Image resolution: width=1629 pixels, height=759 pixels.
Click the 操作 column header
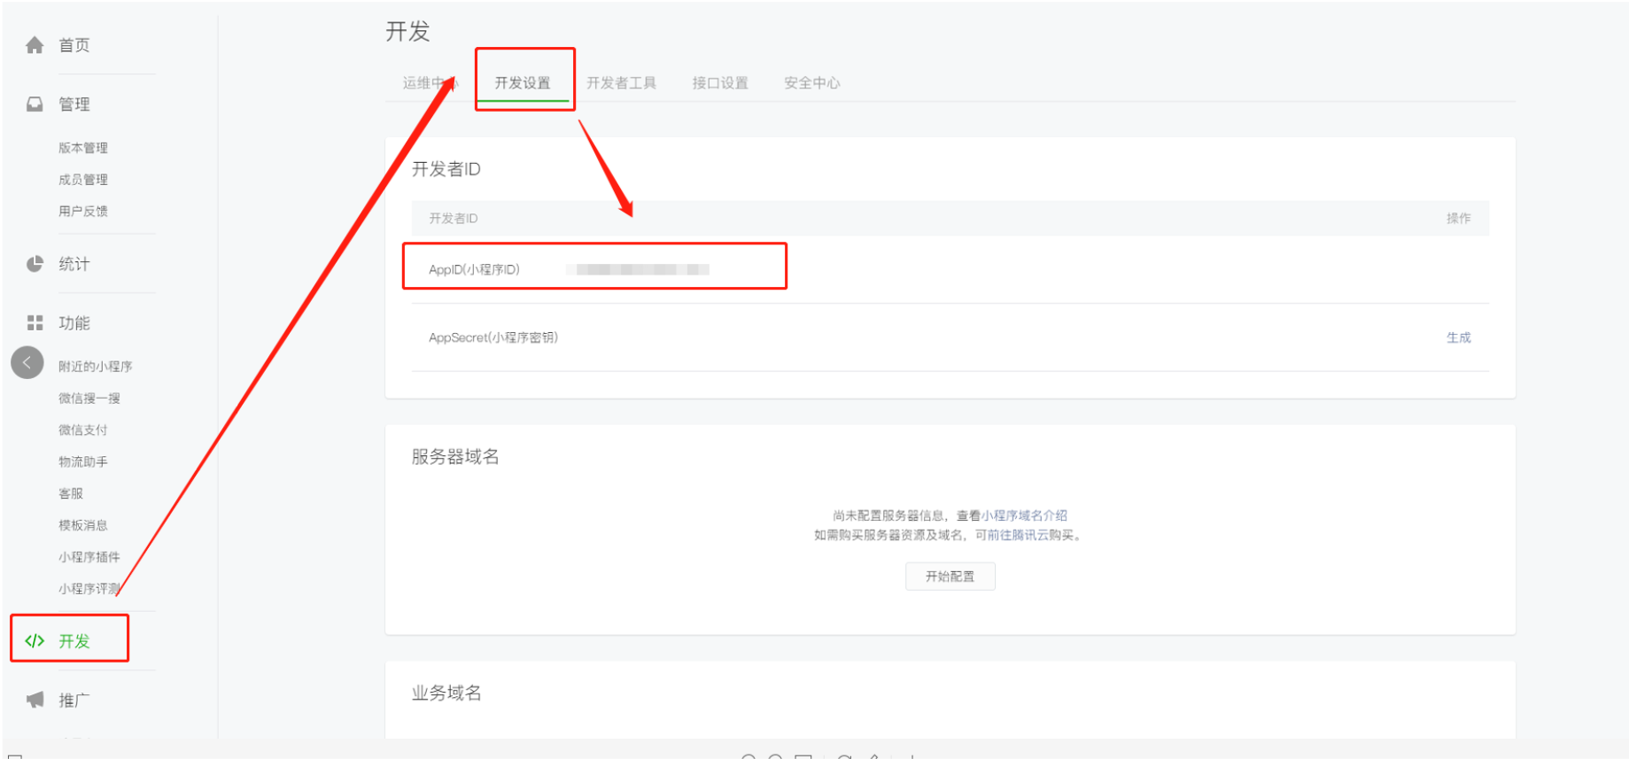(1458, 218)
